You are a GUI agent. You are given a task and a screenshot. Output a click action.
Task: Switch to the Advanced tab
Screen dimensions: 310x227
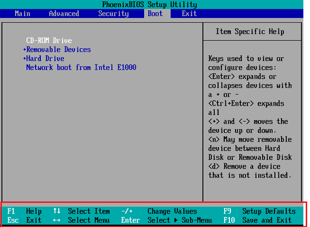64,13
